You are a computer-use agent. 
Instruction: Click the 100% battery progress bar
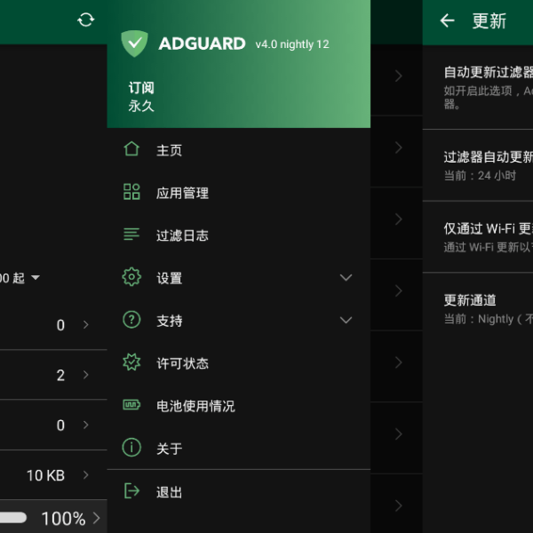[13, 518]
